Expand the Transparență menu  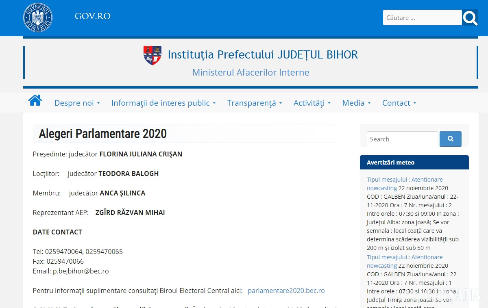(x=254, y=103)
